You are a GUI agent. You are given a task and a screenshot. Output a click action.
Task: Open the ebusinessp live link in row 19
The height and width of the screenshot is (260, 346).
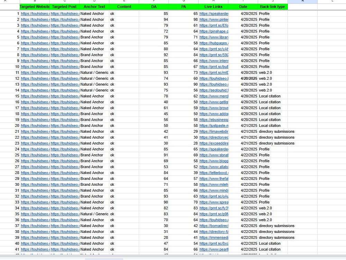(x=214, y=120)
